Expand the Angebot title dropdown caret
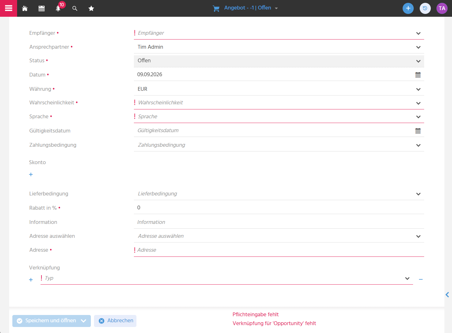 (x=276, y=9)
